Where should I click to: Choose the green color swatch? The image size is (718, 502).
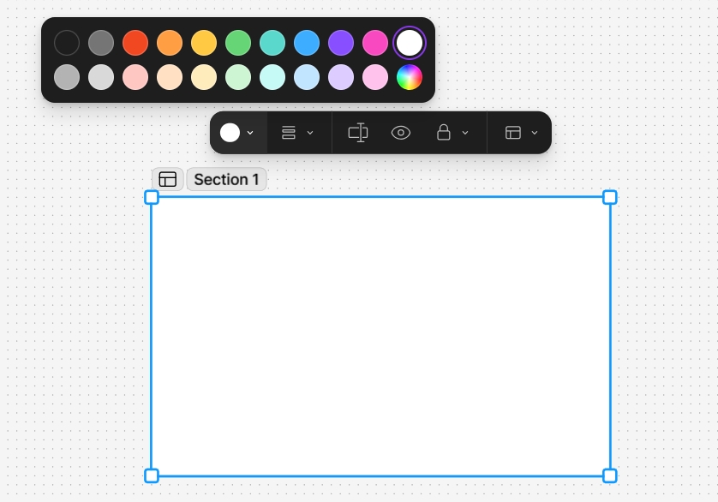[x=238, y=43]
